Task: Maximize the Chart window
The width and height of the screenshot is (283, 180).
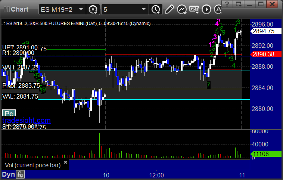Action: click(261, 4)
